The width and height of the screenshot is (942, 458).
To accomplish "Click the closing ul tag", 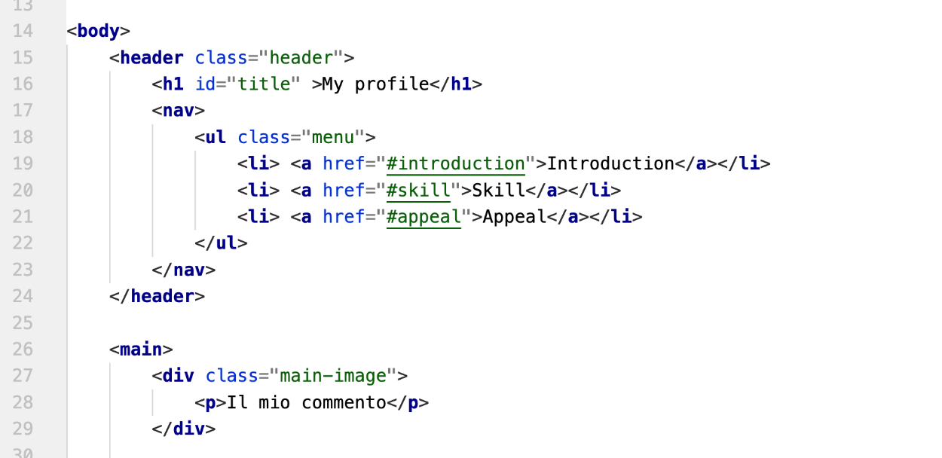I will click(x=221, y=243).
